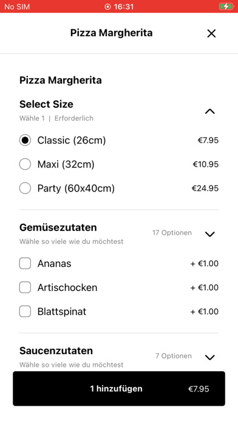238x422 pixels.
Task: Close the Pizza Margherita dialog
Action: click(x=211, y=33)
